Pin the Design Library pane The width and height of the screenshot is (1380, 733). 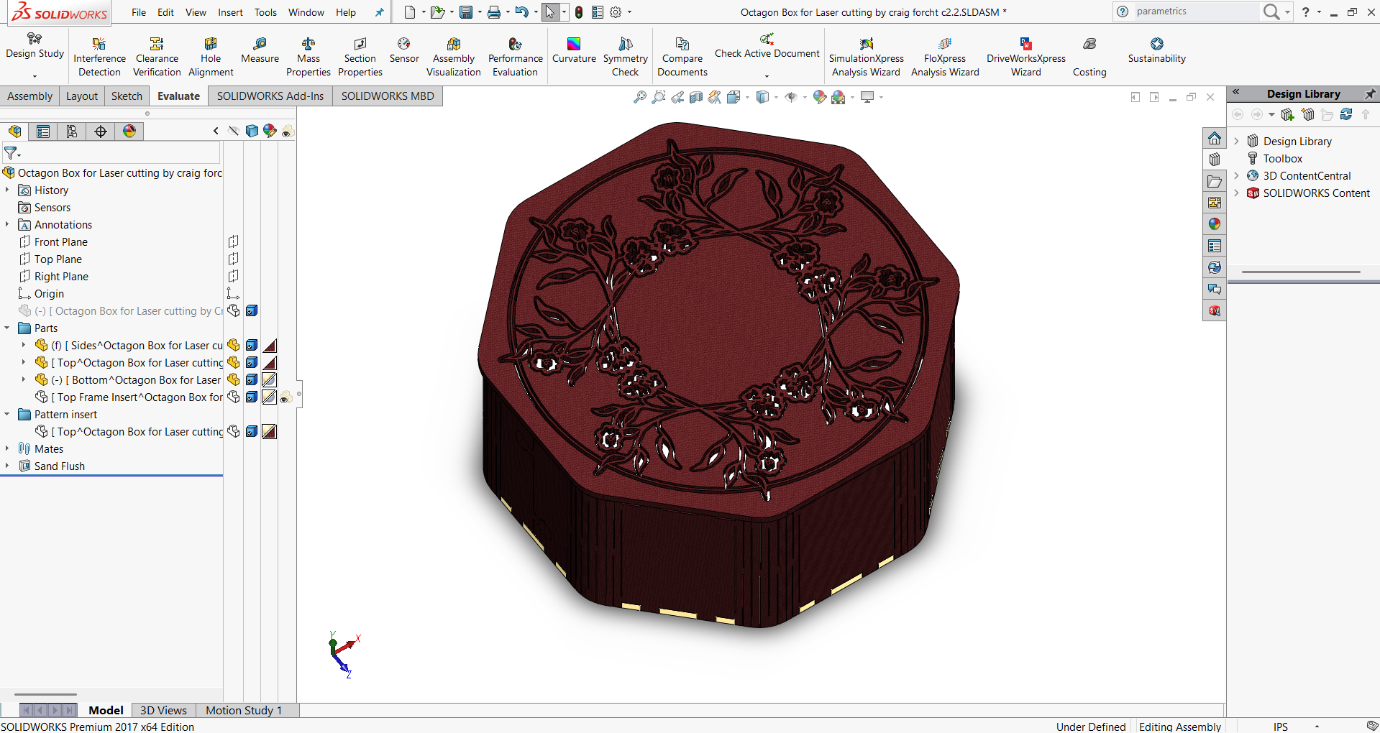coord(1370,93)
